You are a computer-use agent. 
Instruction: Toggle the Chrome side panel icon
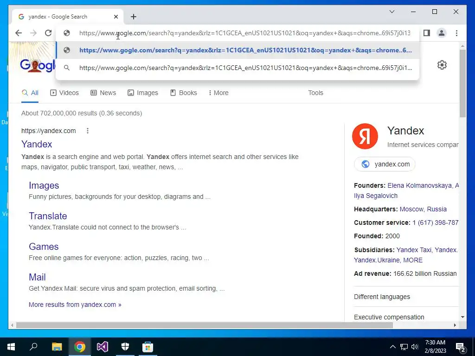click(x=427, y=33)
